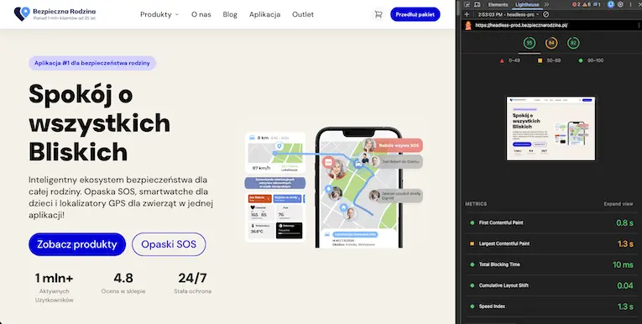Jump to the score gauge showing 95
Viewport: 642px width, 324px height.
(x=530, y=43)
